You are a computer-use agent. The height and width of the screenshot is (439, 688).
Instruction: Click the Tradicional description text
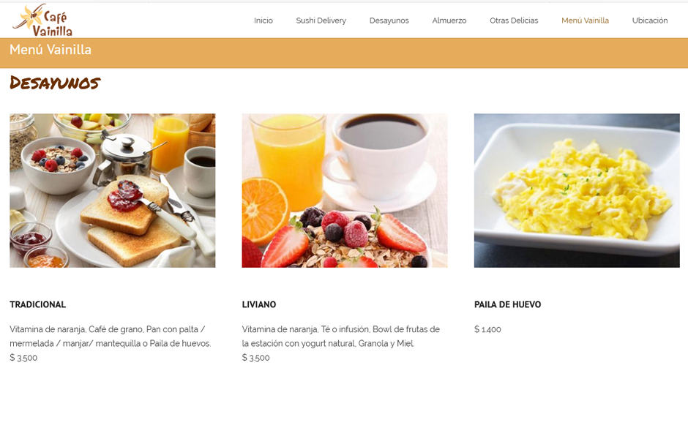tap(110, 337)
